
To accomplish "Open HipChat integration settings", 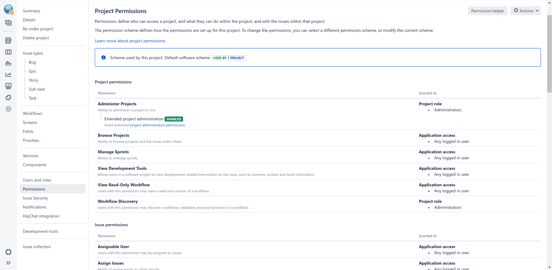I will [41, 216].
